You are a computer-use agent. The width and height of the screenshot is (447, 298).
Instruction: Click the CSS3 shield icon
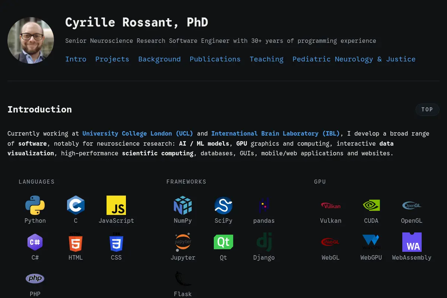(116, 242)
